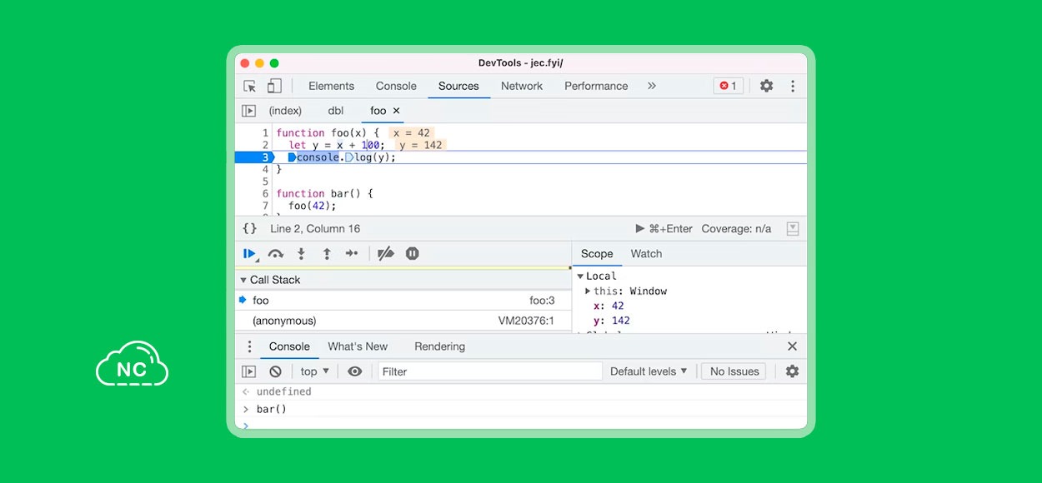Click the Step icon
Viewport: 1042px width, 483px height.
pos(352,254)
